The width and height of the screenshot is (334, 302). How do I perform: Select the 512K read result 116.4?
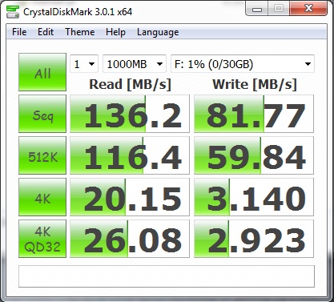tap(130, 155)
